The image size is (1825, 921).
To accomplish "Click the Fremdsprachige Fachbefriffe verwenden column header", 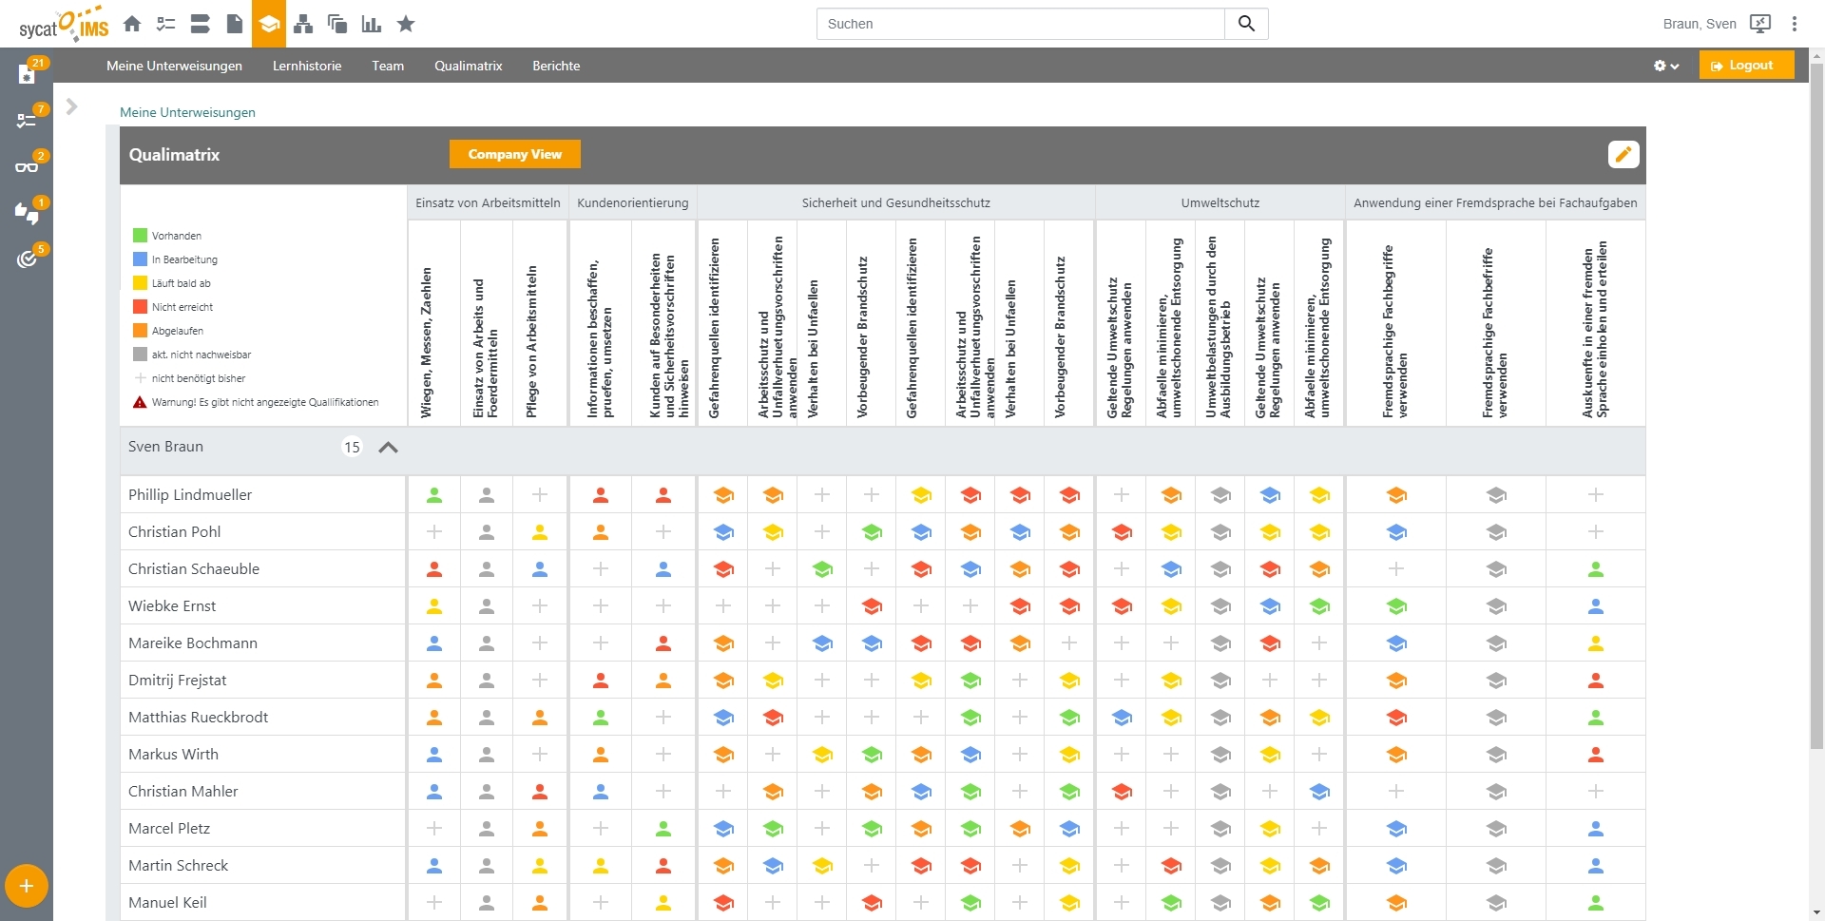I will 1495,333.
